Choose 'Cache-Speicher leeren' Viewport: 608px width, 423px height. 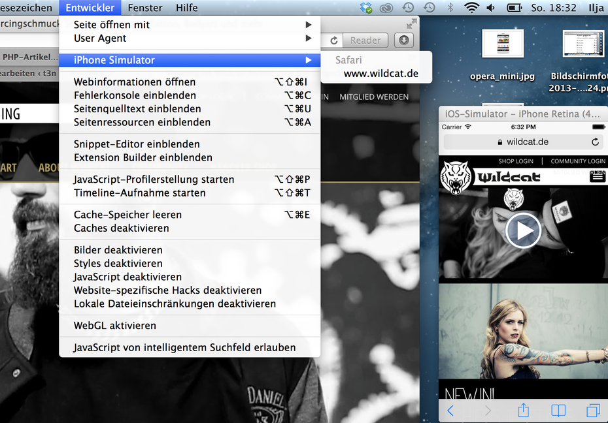tap(190, 215)
